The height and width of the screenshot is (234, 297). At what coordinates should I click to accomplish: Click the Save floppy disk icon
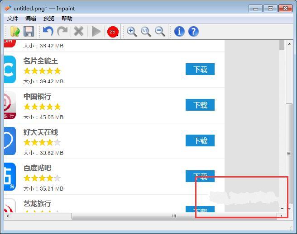pyautogui.click(x=29, y=31)
